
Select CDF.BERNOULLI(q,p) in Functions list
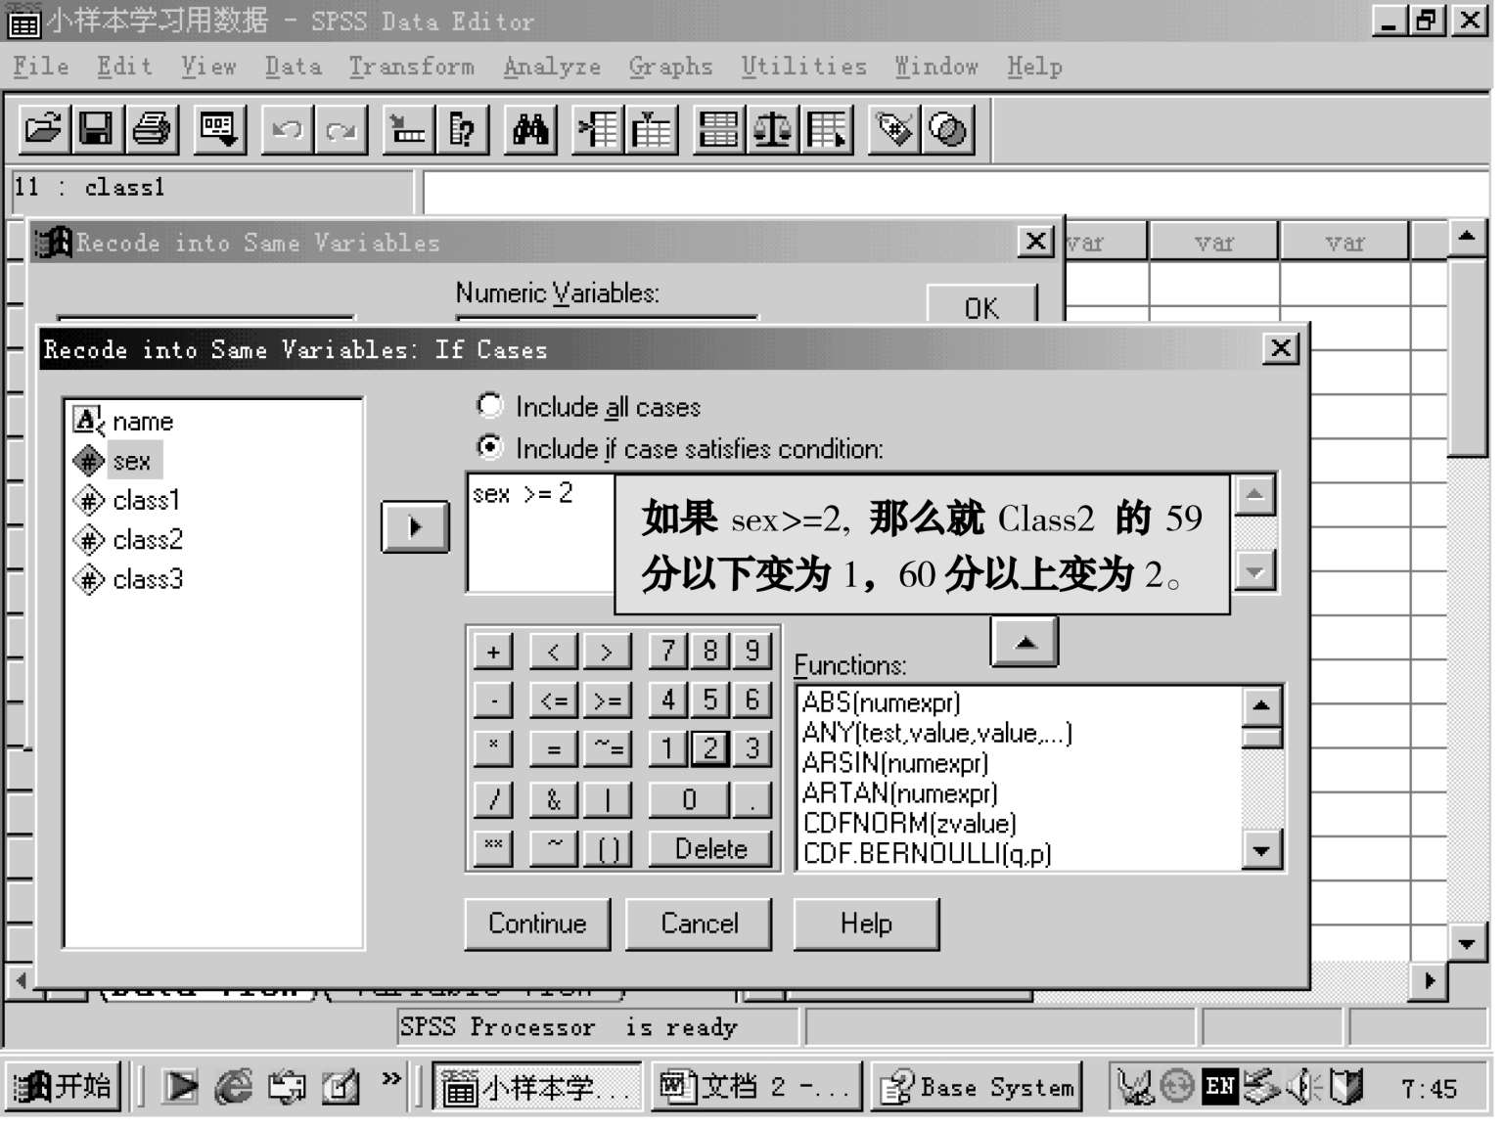tap(928, 853)
